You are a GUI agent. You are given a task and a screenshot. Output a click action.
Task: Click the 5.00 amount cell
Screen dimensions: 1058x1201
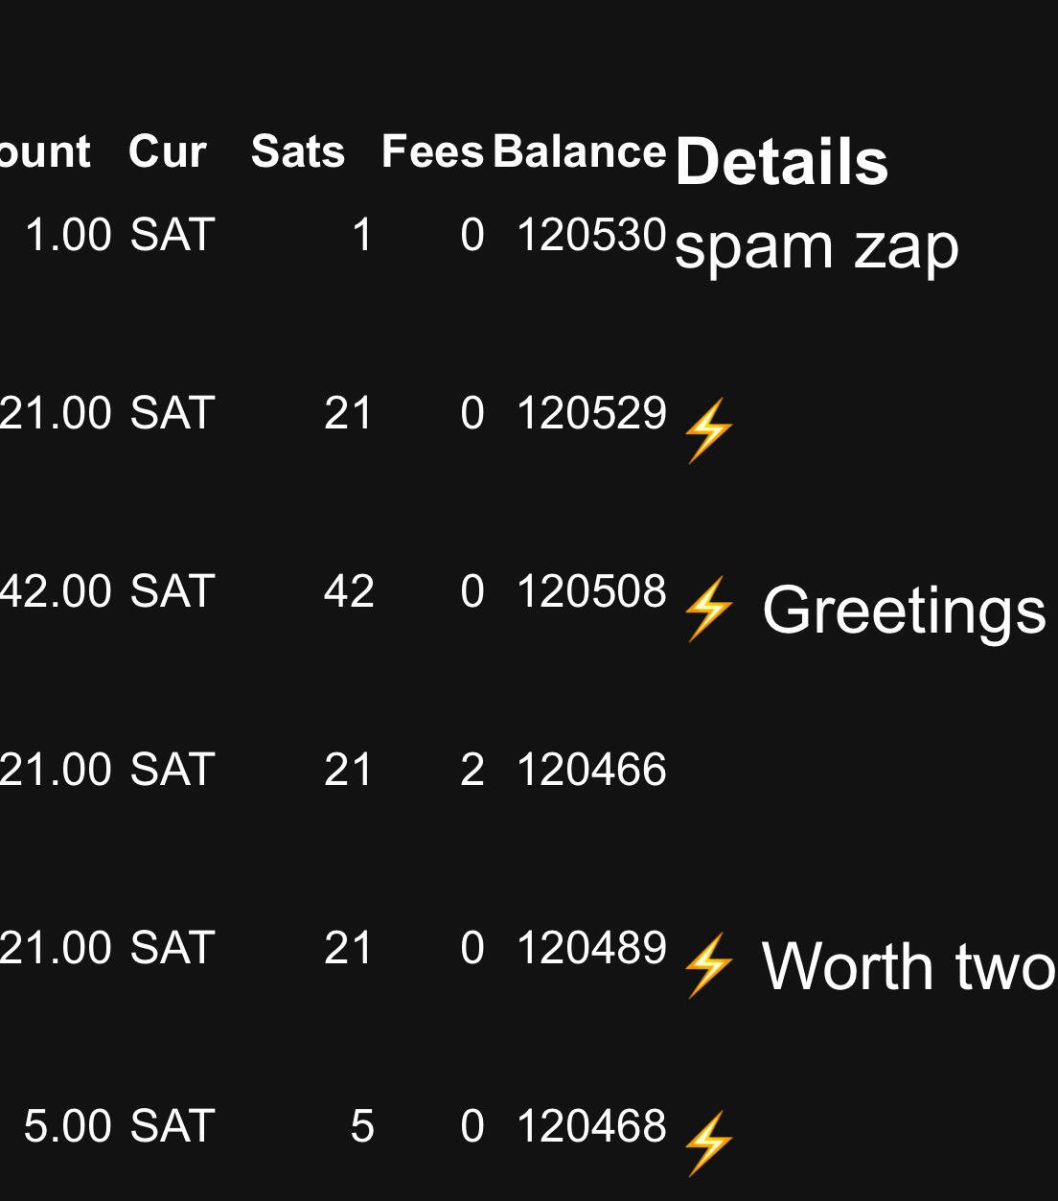pyautogui.click(x=67, y=1126)
